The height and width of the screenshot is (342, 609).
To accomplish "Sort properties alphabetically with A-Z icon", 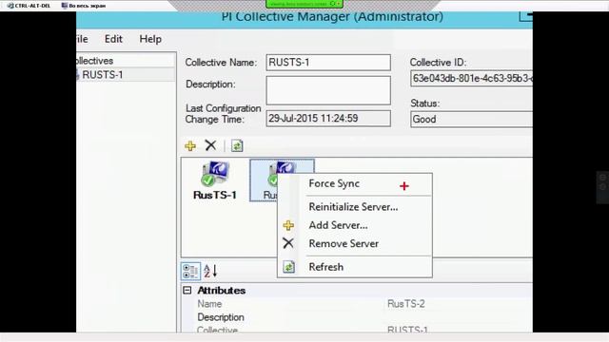I will click(x=210, y=271).
